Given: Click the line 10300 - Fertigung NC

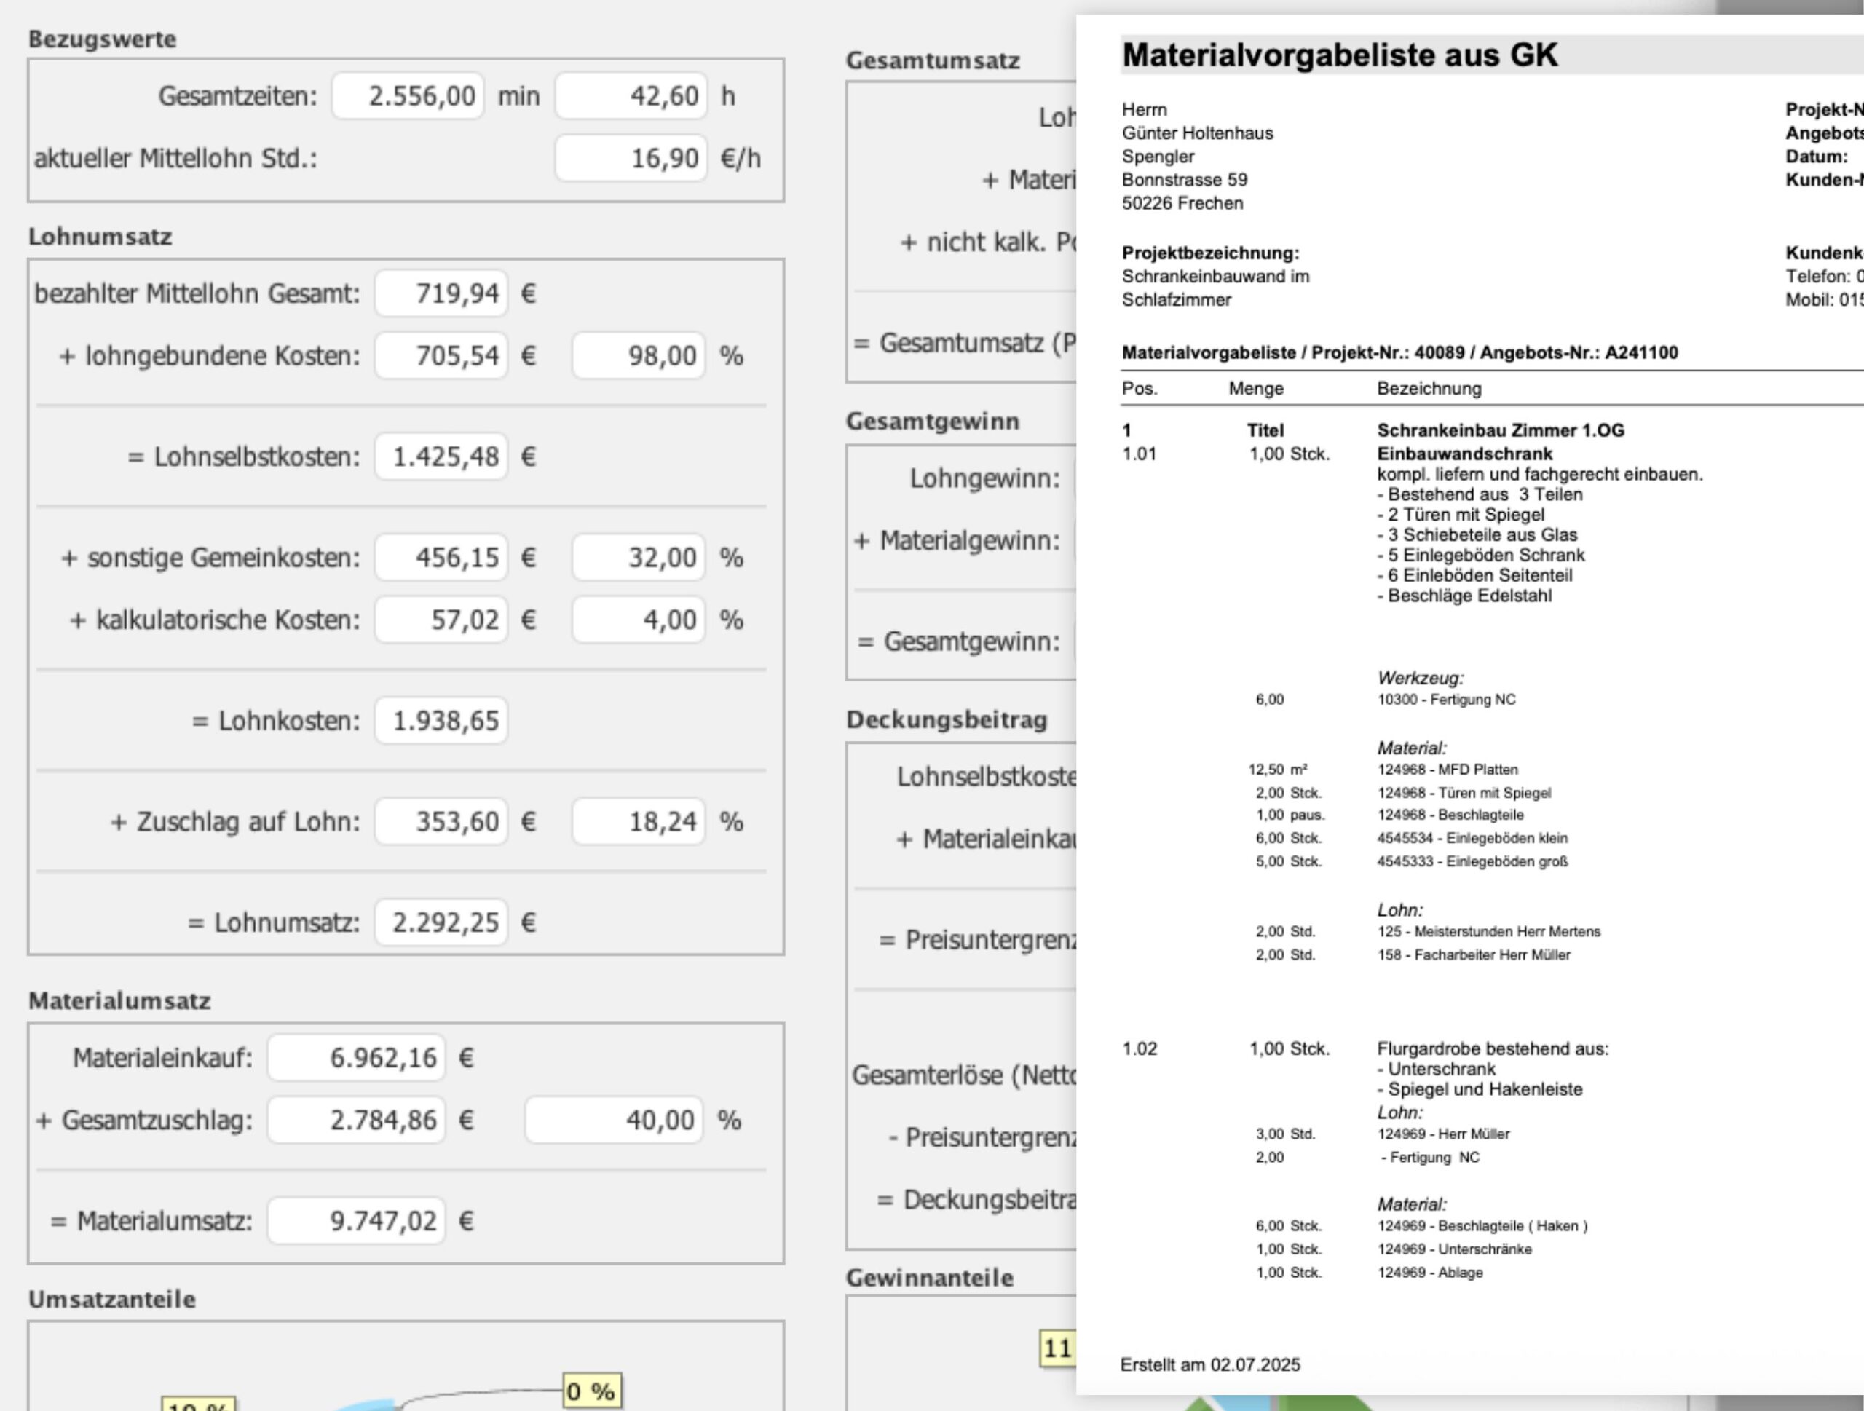Looking at the screenshot, I should 1446,699.
